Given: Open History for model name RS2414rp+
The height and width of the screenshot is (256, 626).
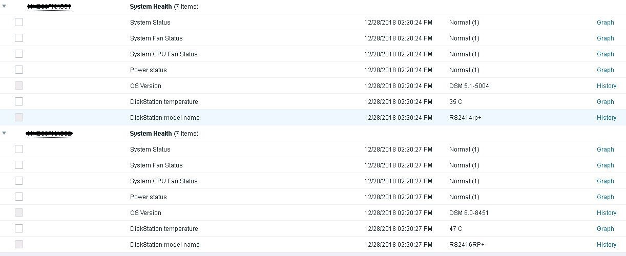Looking at the screenshot, I should [x=606, y=118].
